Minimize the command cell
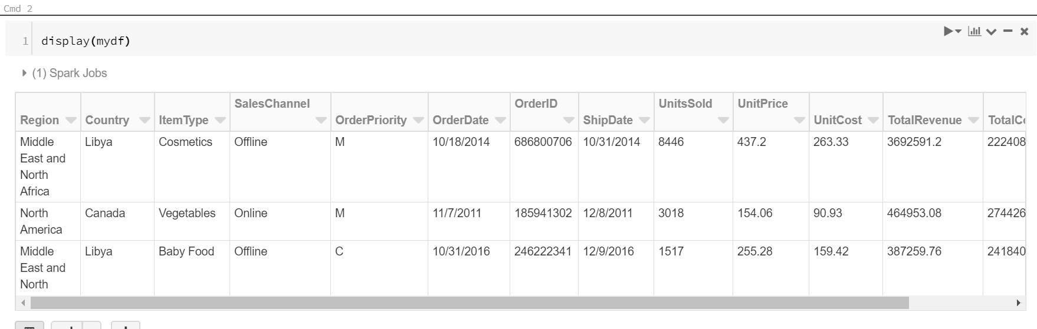The height and width of the screenshot is (329, 1037). click(1008, 31)
